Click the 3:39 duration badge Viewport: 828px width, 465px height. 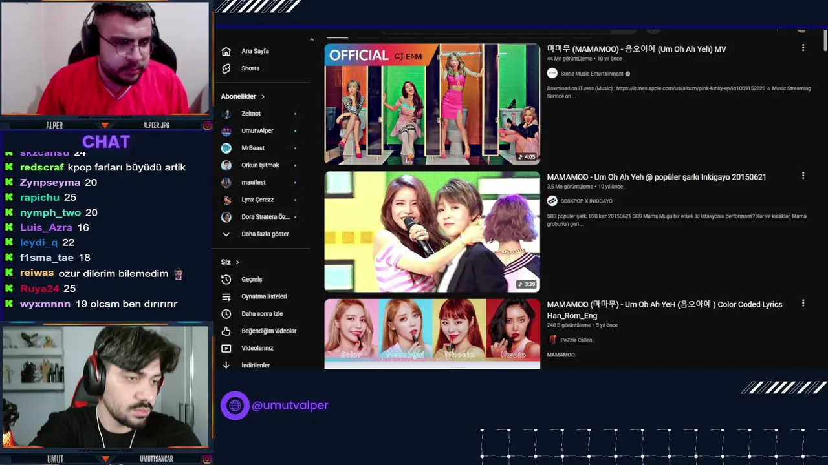527,285
